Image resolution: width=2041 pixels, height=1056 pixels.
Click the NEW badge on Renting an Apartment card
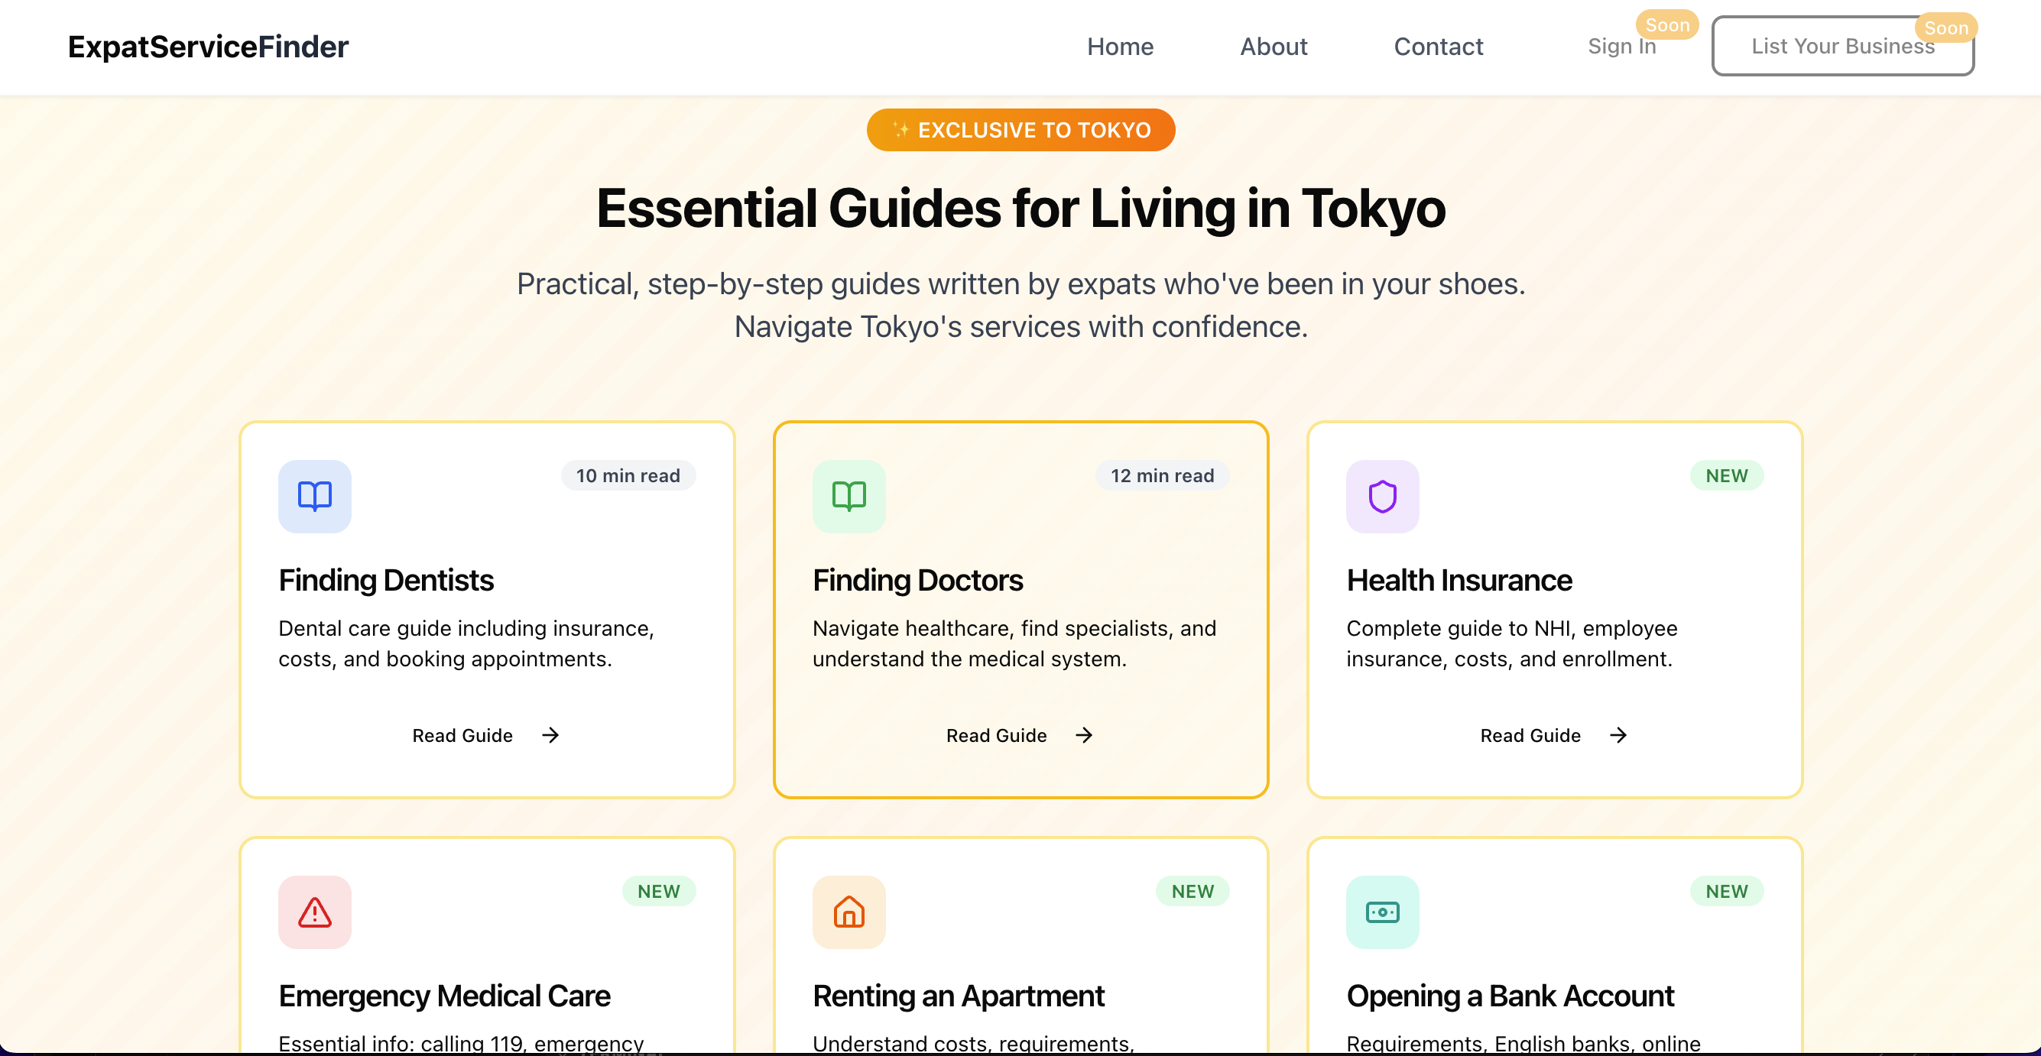pyautogui.click(x=1192, y=891)
